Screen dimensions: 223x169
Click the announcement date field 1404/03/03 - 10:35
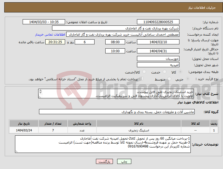coord(44,22)
